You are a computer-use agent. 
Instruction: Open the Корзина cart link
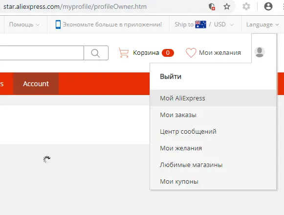(146, 52)
